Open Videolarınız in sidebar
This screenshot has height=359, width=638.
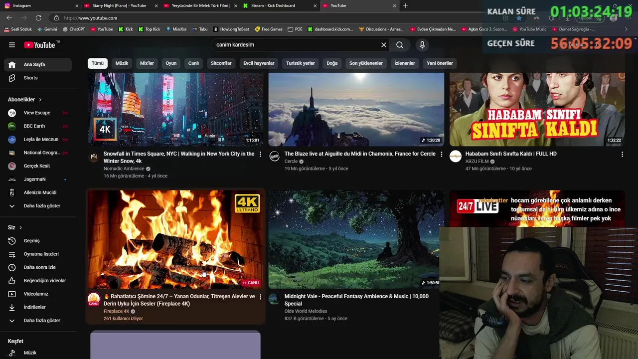[38, 294]
